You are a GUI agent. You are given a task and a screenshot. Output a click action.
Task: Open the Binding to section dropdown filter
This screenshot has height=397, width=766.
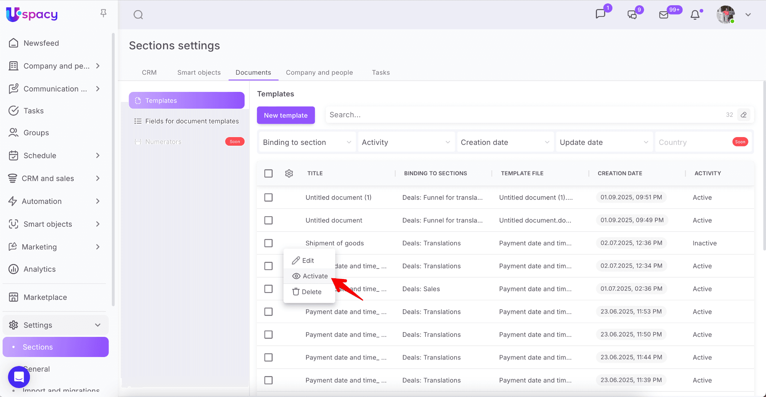coord(307,142)
